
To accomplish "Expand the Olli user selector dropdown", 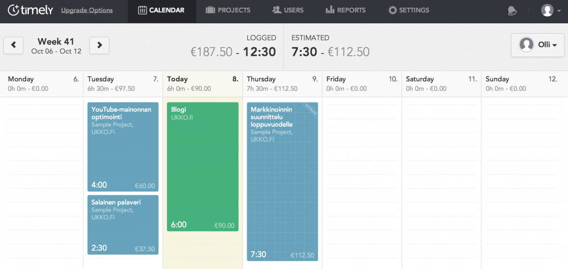I will (537, 45).
